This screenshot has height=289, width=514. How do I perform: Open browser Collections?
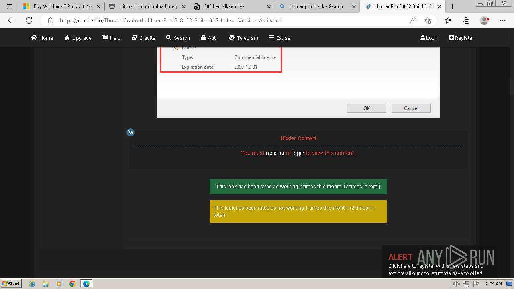tap(466, 20)
